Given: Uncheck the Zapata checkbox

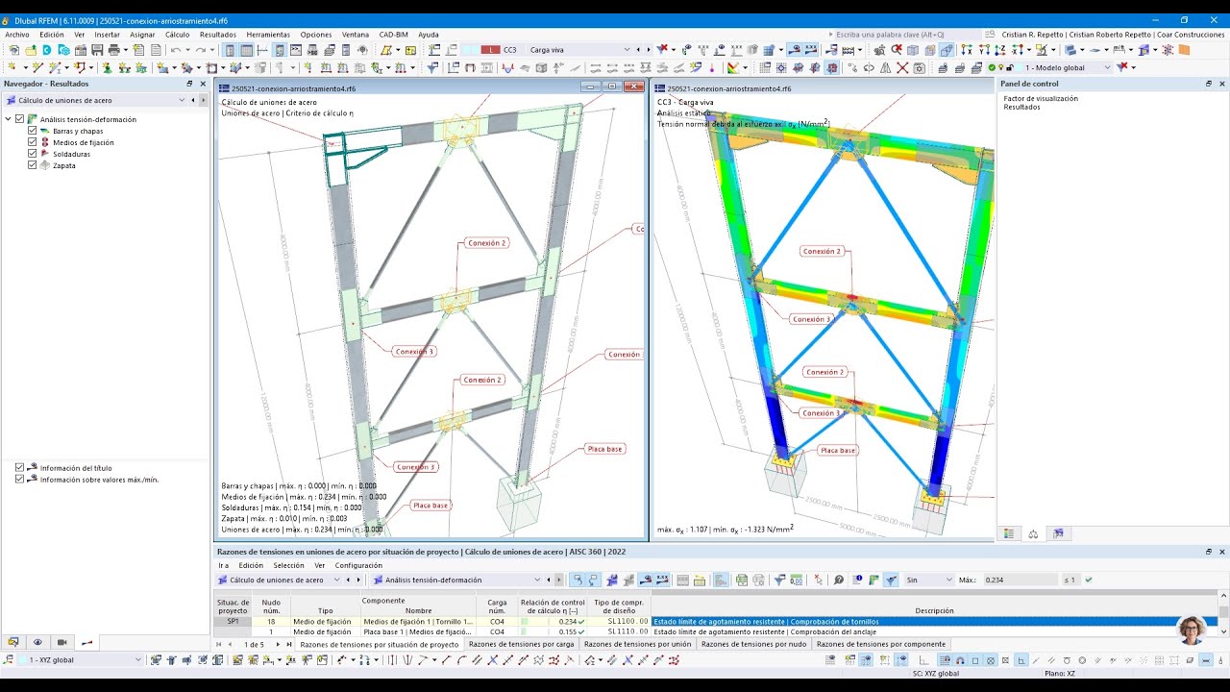Looking at the screenshot, I should (x=33, y=165).
